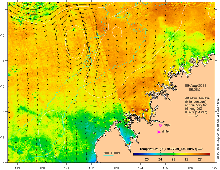Screen dimensions: 220x170
Task: Click the '0.5m/s (1kt 24h)' text
Action: coord(196,112)
